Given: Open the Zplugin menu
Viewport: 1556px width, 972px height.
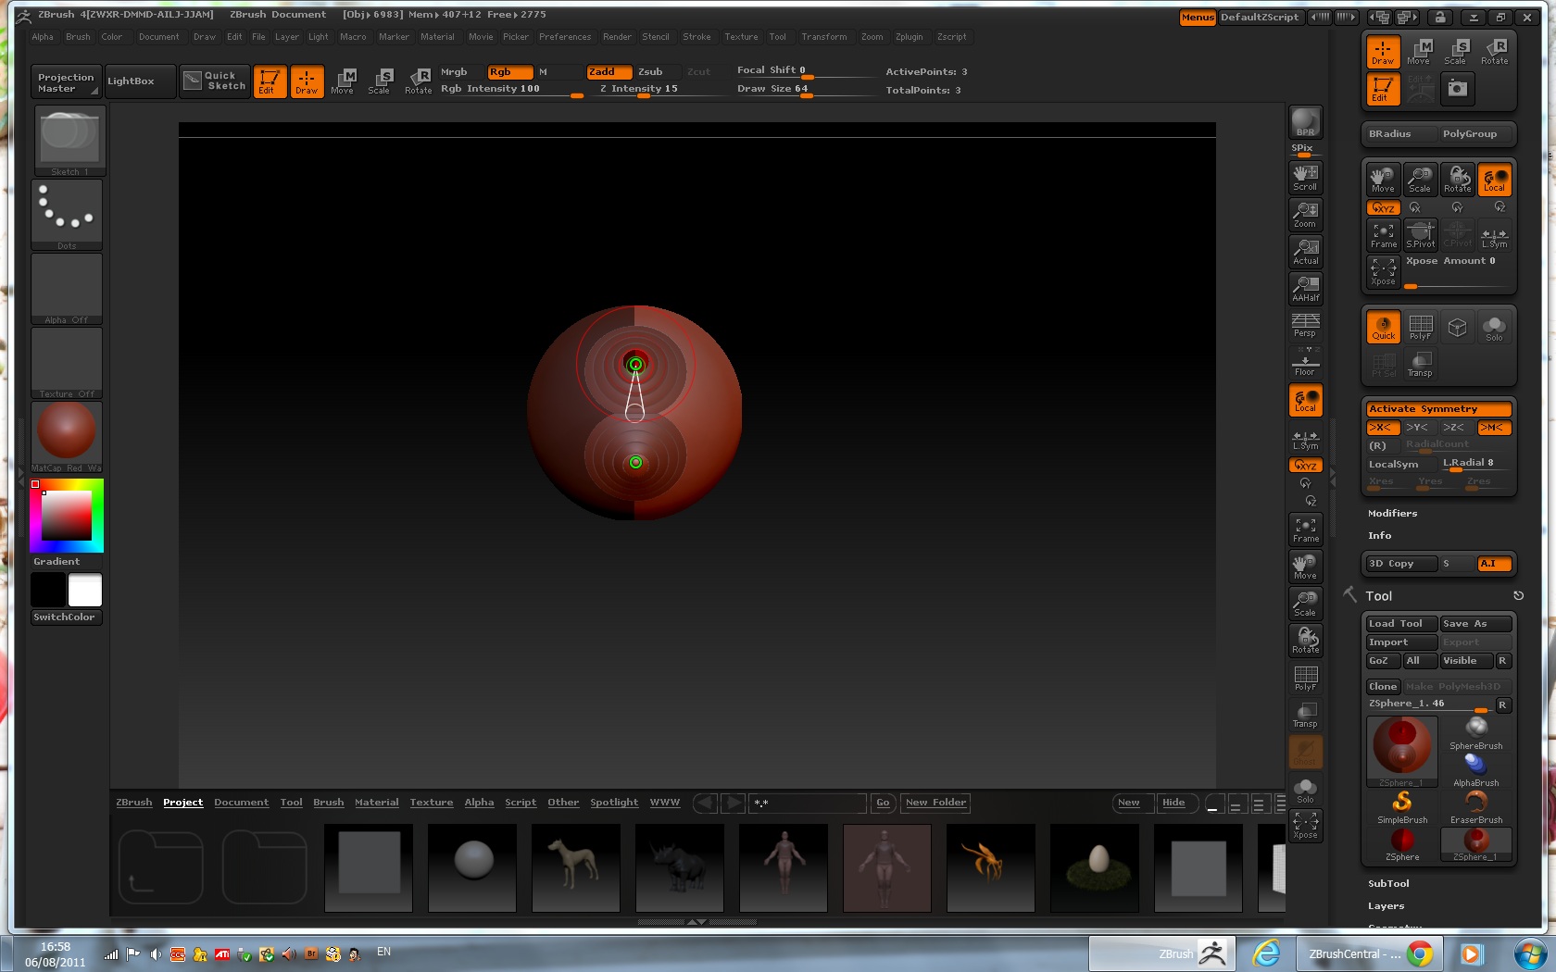Looking at the screenshot, I should click(909, 37).
